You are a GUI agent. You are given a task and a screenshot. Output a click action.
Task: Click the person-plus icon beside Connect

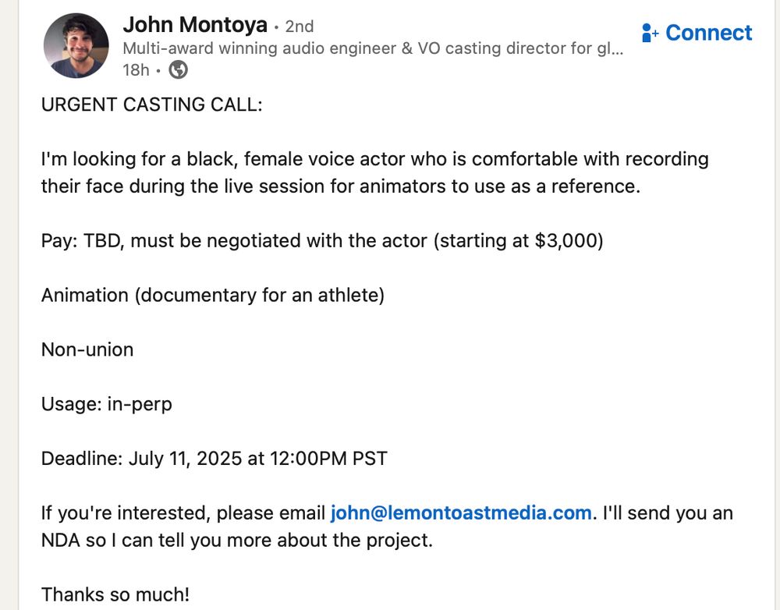coord(651,33)
